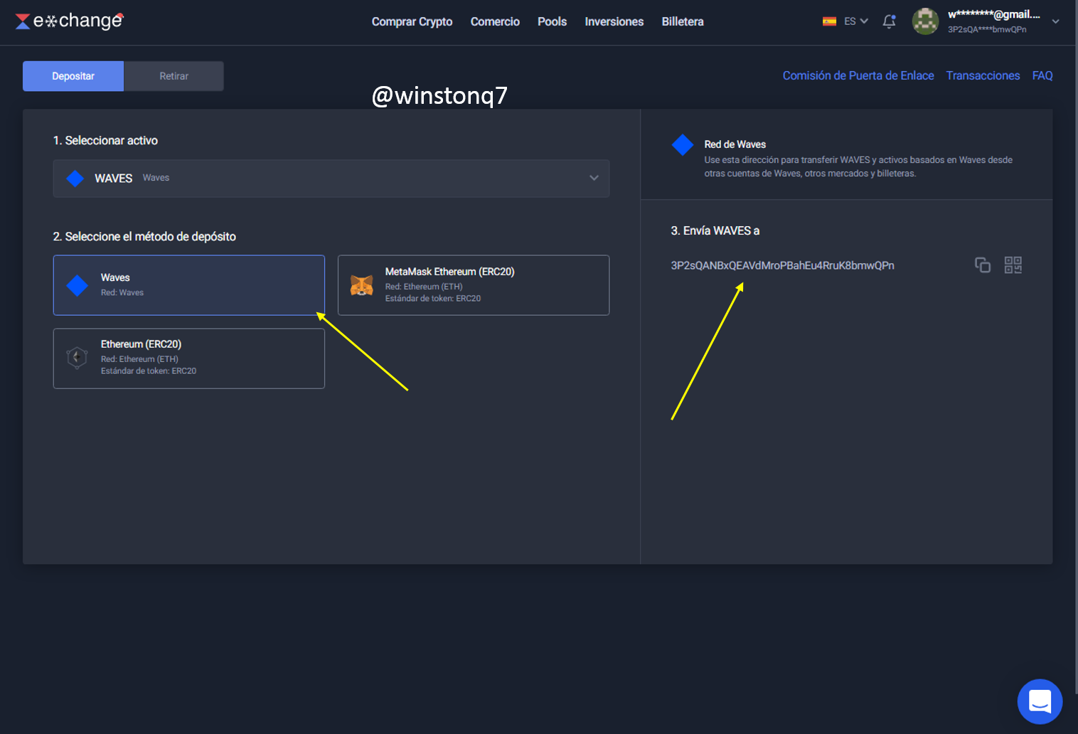Click the short address 3P2sQA****bmwQPn
Image resolution: width=1078 pixels, height=734 pixels.
tap(987, 29)
